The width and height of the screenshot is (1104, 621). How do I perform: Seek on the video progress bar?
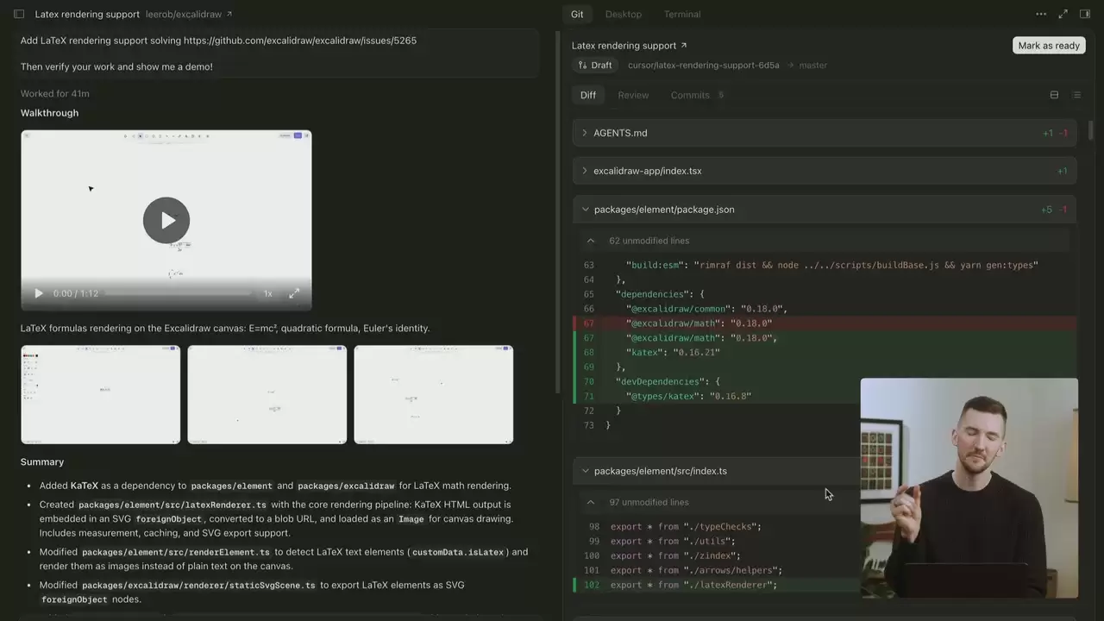(x=178, y=293)
